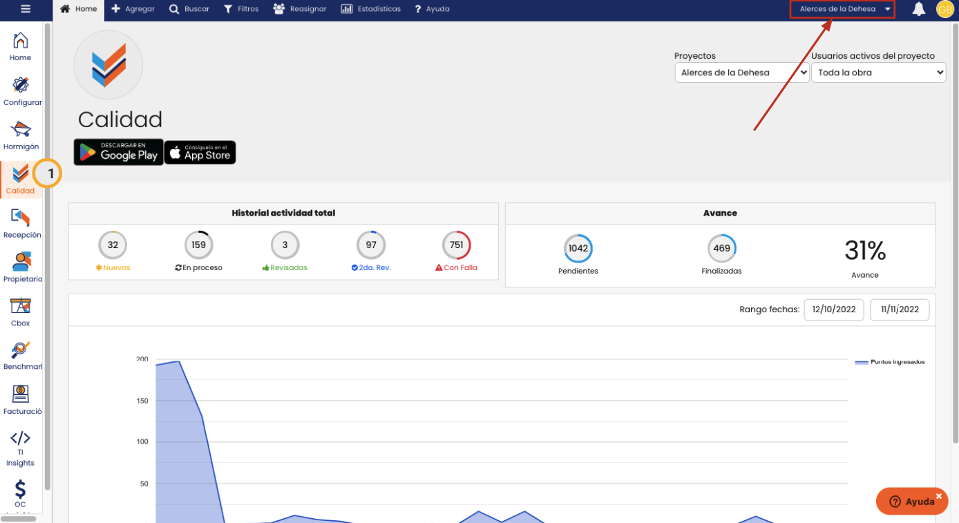
Task: Click the sidebar vertical scrollbar
Action: click(47, 256)
